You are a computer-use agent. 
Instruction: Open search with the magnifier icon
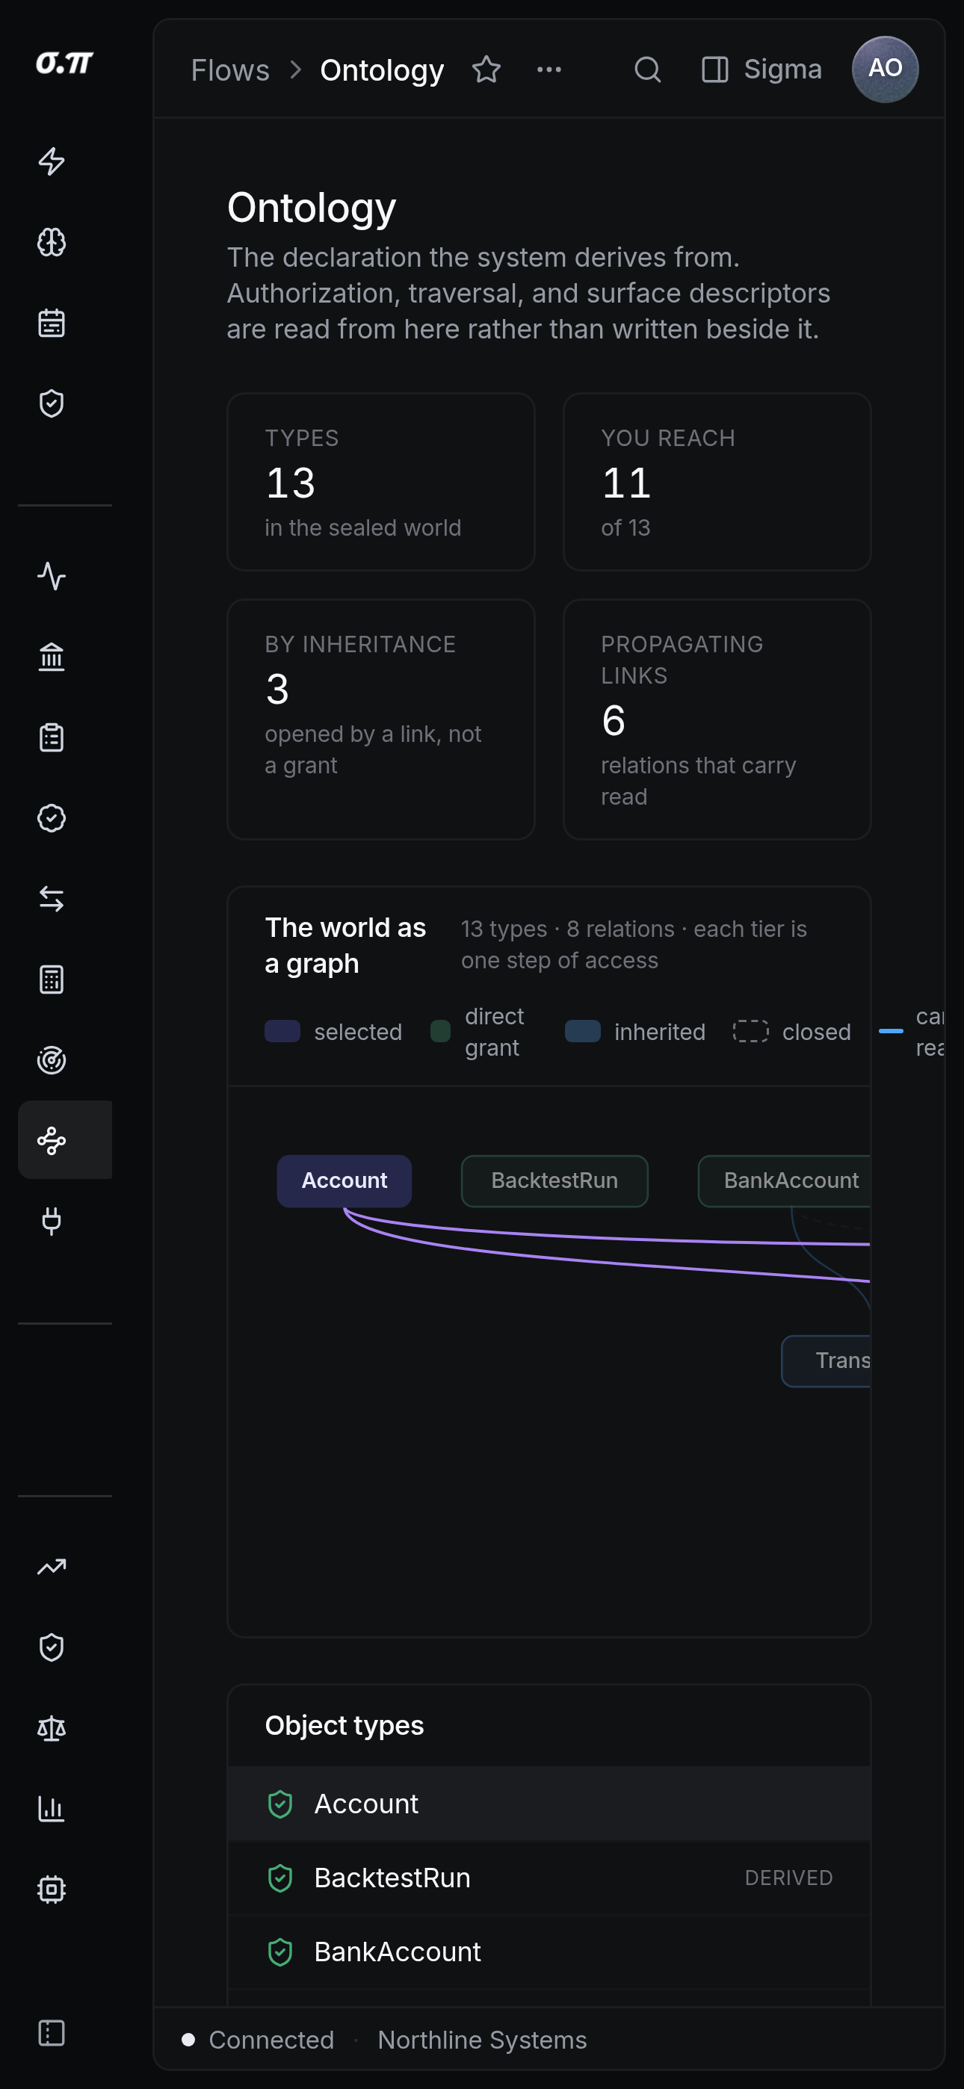point(648,69)
